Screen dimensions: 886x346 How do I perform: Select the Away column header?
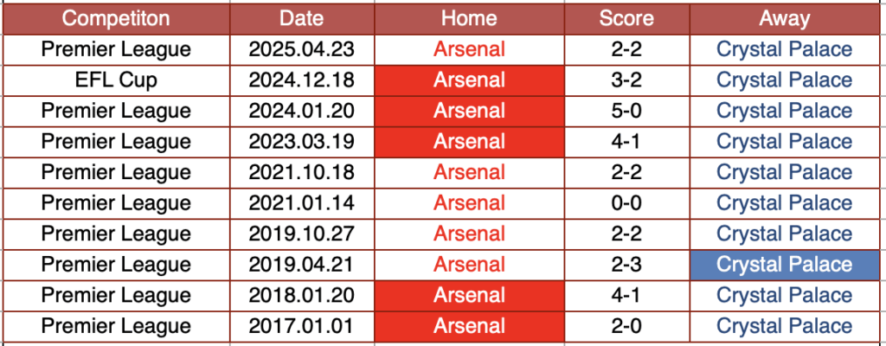coord(784,18)
